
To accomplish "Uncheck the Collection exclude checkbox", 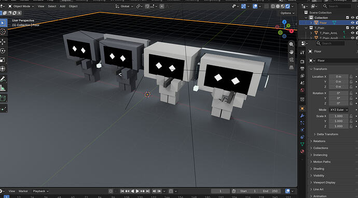I will pos(347,18).
